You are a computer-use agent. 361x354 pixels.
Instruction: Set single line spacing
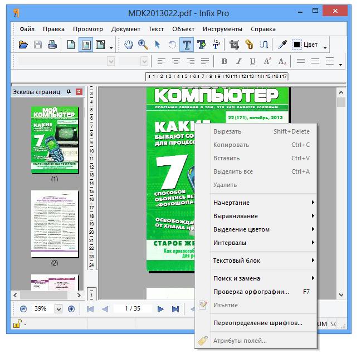301,61
